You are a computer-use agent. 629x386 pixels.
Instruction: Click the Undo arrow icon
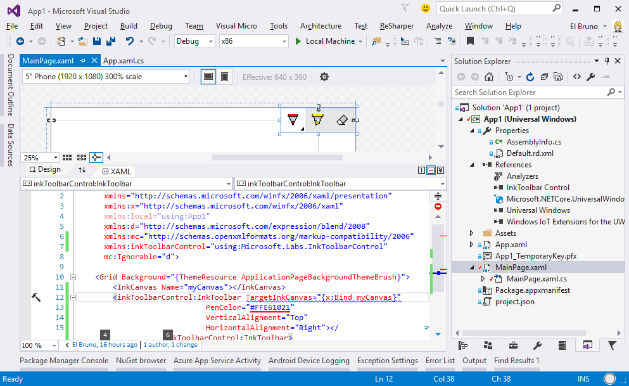(130, 41)
